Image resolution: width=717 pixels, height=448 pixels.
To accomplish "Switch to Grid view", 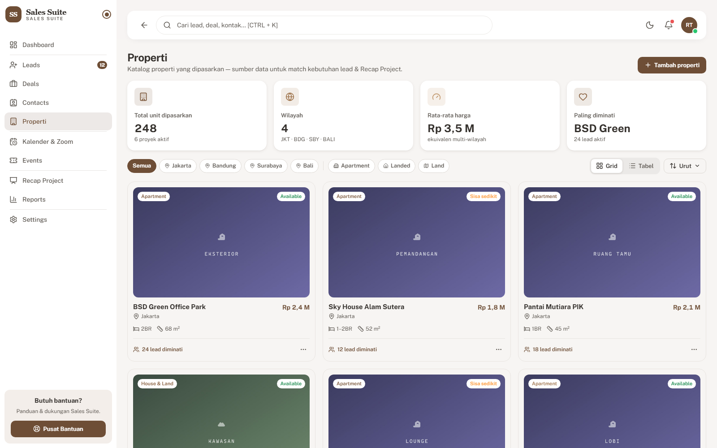I will click(607, 166).
